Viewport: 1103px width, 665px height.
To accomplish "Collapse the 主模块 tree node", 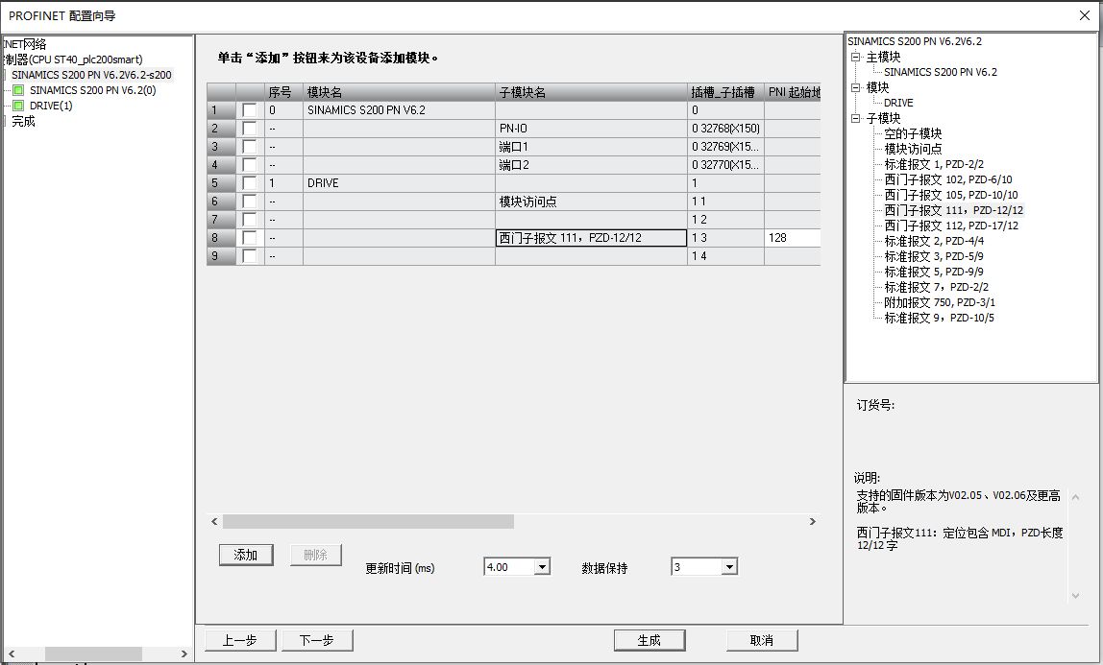I will click(856, 58).
